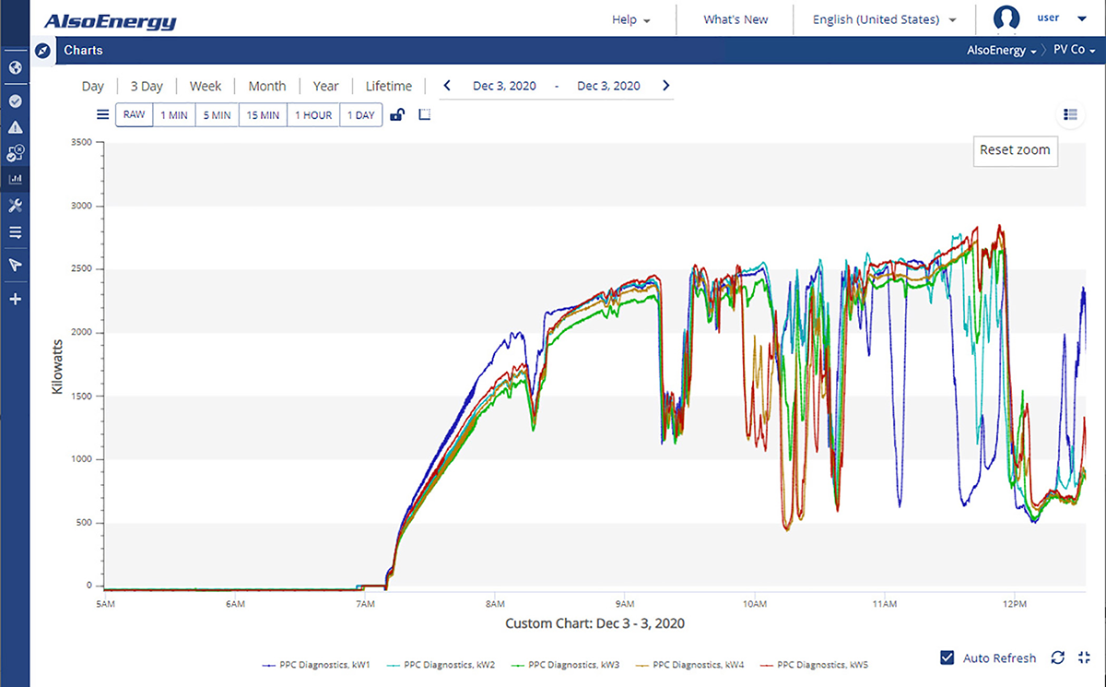This screenshot has height=687, width=1106.
Task: Open AlsoEnergy breadcrumb dropdown
Action: pos(1002,51)
